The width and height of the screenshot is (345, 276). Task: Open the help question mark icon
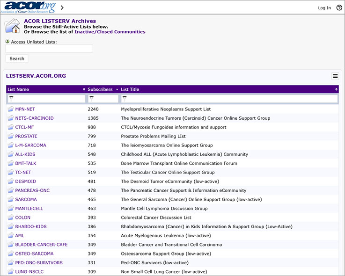339,7
